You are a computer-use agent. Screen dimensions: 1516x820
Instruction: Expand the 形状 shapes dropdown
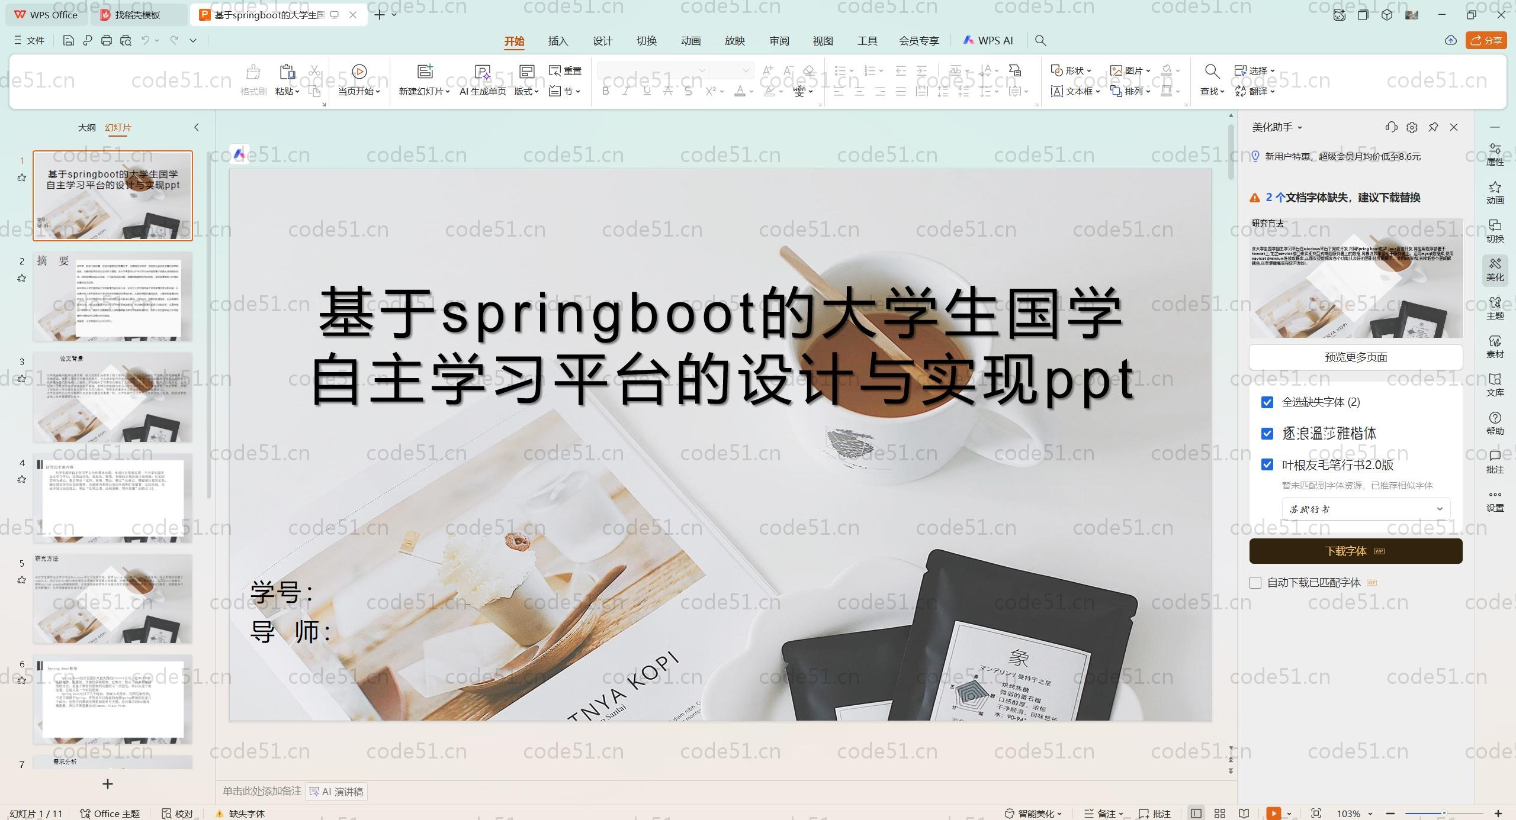1090,70
